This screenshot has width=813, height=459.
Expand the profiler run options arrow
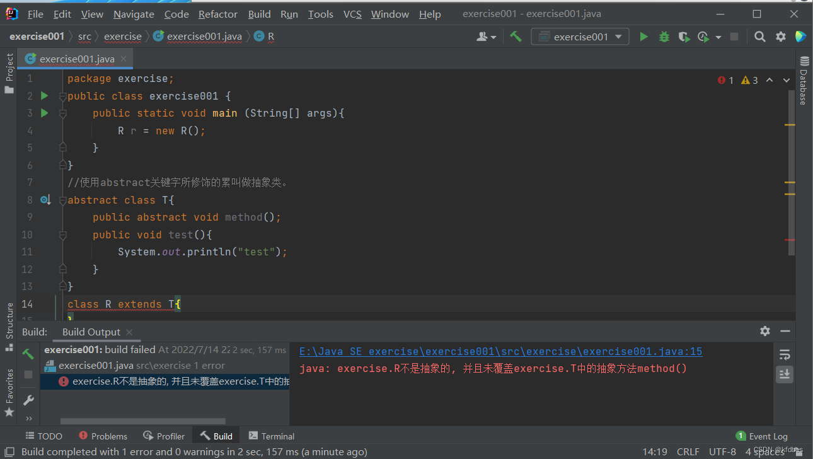[x=718, y=37]
